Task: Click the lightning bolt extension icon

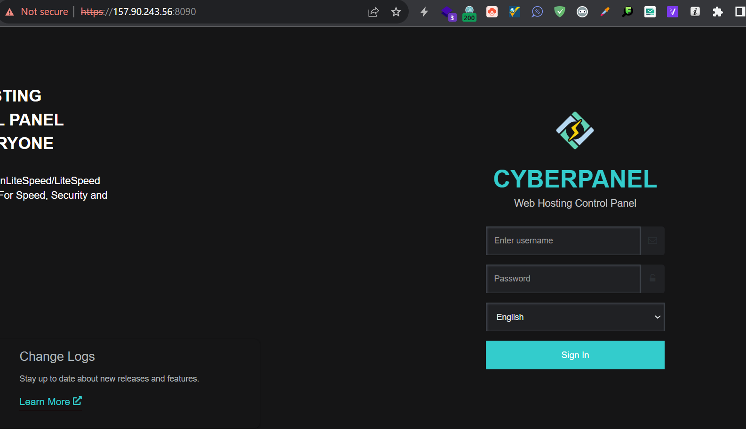Action: [x=424, y=12]
